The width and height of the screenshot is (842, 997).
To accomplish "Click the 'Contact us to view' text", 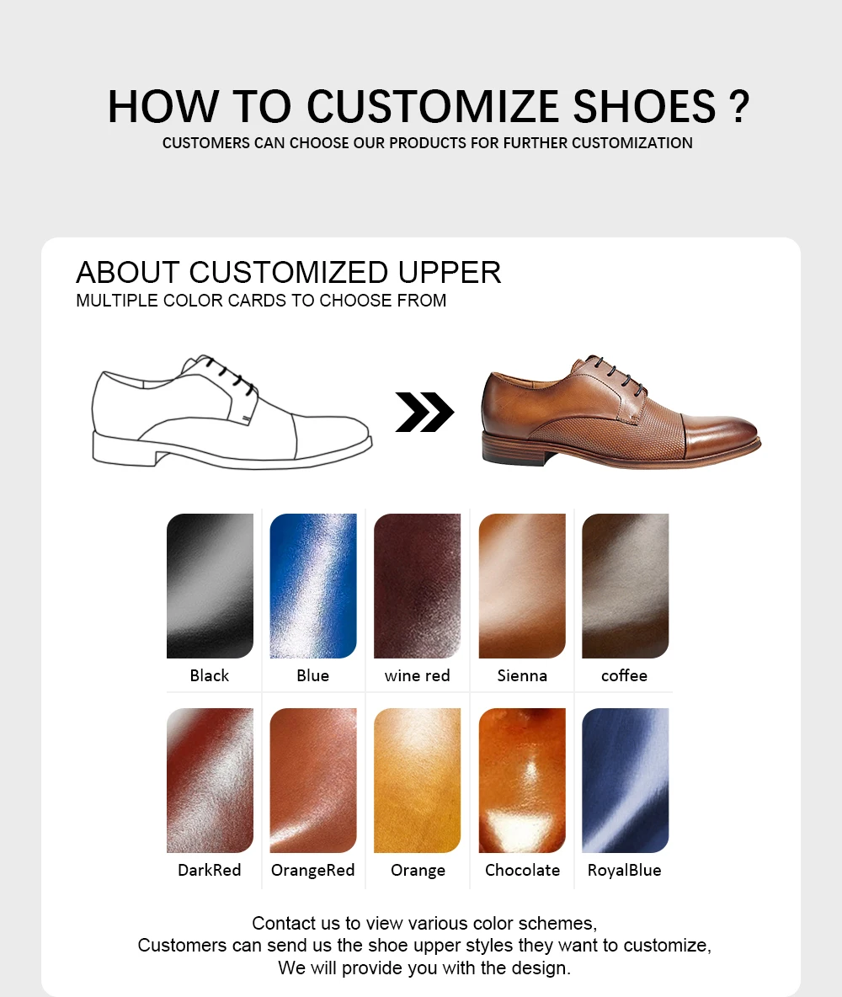I will pos(424,923).
